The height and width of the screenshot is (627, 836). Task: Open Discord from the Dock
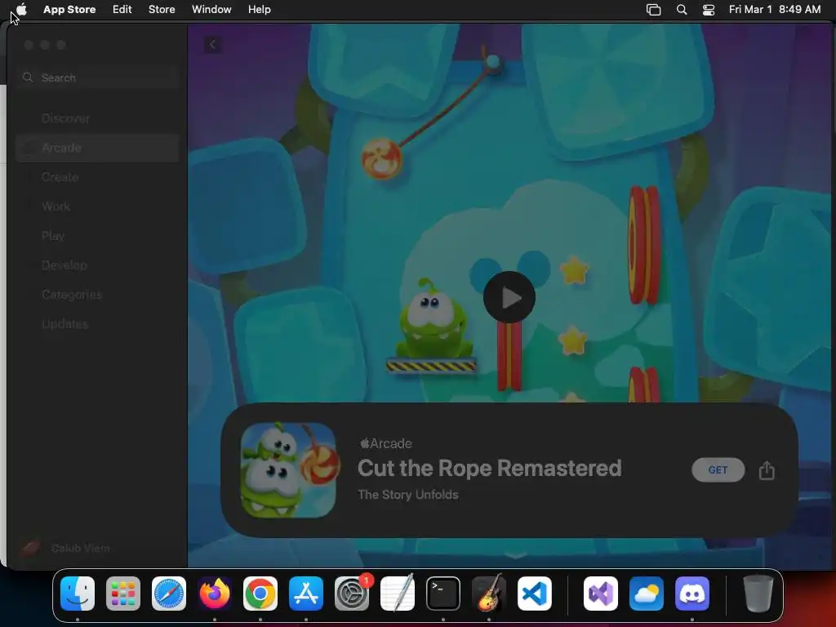692,594
